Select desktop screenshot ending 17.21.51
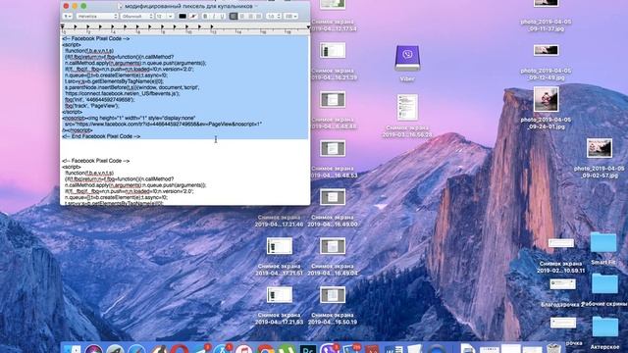The image size is (628, 353). (x=280, y=246)
